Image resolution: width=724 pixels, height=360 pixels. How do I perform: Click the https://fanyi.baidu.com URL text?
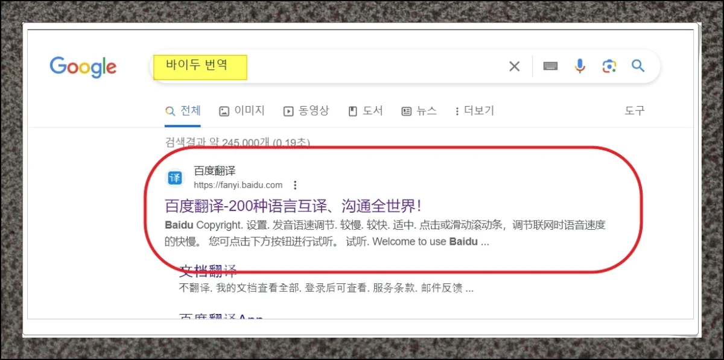click(x=238, y=185)
